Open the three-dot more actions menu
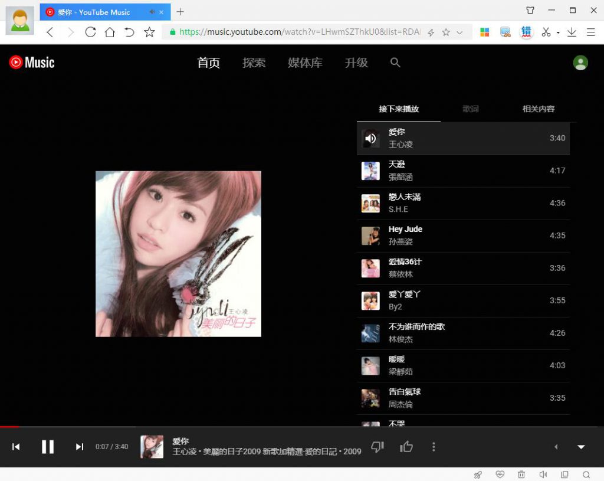Image resolution: width=604 pixels, height=481 pixels. click(x=434, y=447)
